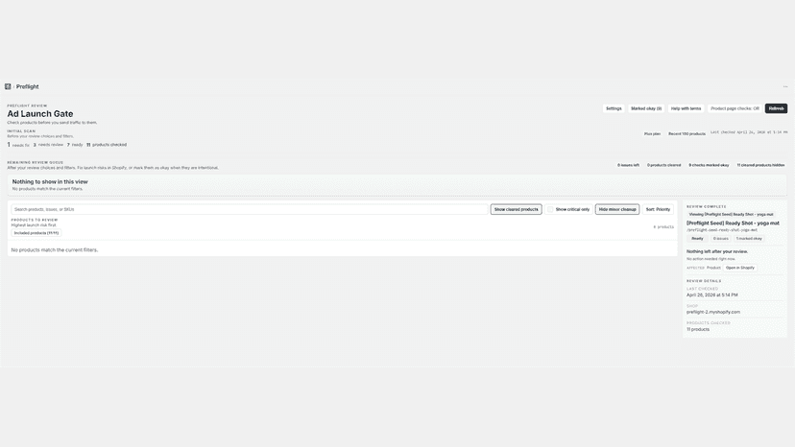This screenshot has width=795, height=447.
Task: Click the Preflight breadcrumb title
Action: 28,86
